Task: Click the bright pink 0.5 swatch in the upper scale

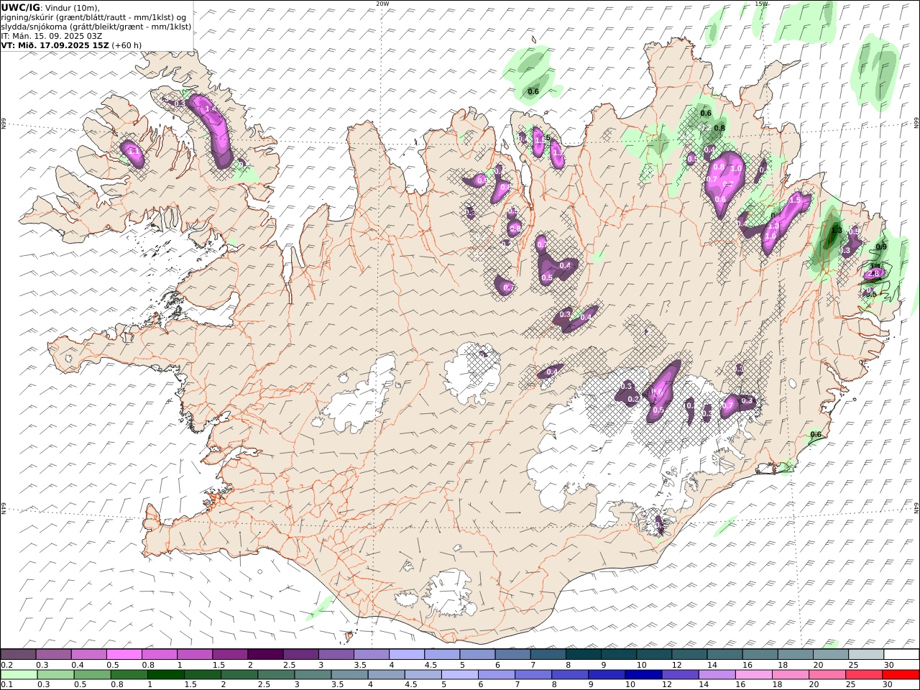Action: (x=124, y=655)
